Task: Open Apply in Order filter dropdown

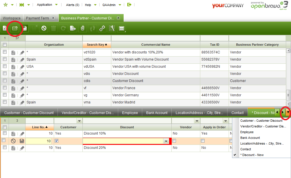Action: [225, 121]
